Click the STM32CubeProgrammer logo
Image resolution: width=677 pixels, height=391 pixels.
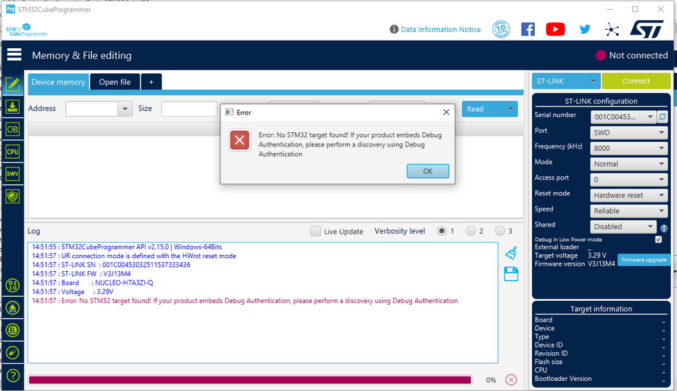27,30
